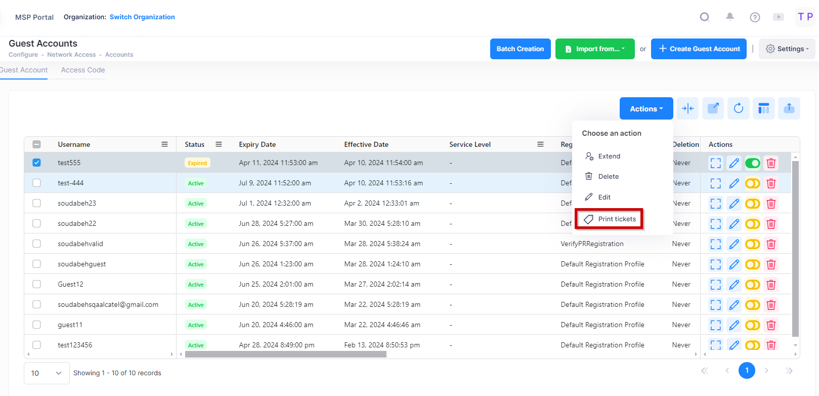The height and width of the screenshot is (396, 819).
Task: Click the refresh table icon
Action: pos(738,108)
